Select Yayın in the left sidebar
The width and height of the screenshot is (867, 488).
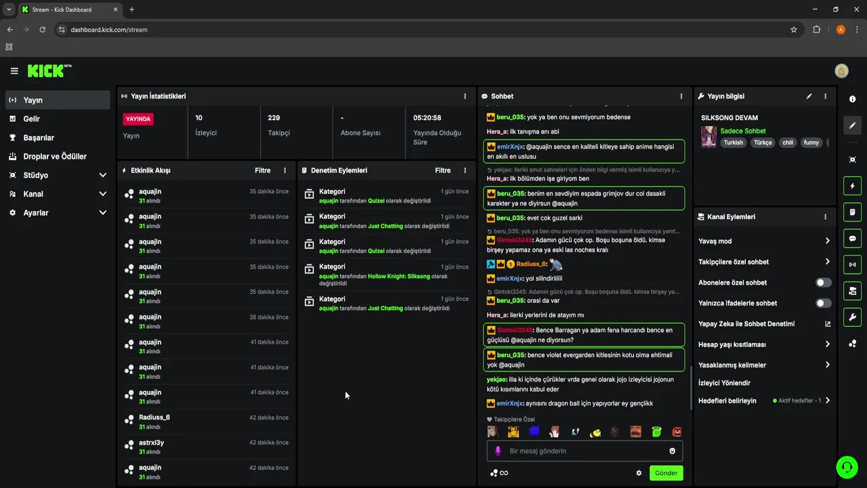pyautogui.click(x=57, y=100)
